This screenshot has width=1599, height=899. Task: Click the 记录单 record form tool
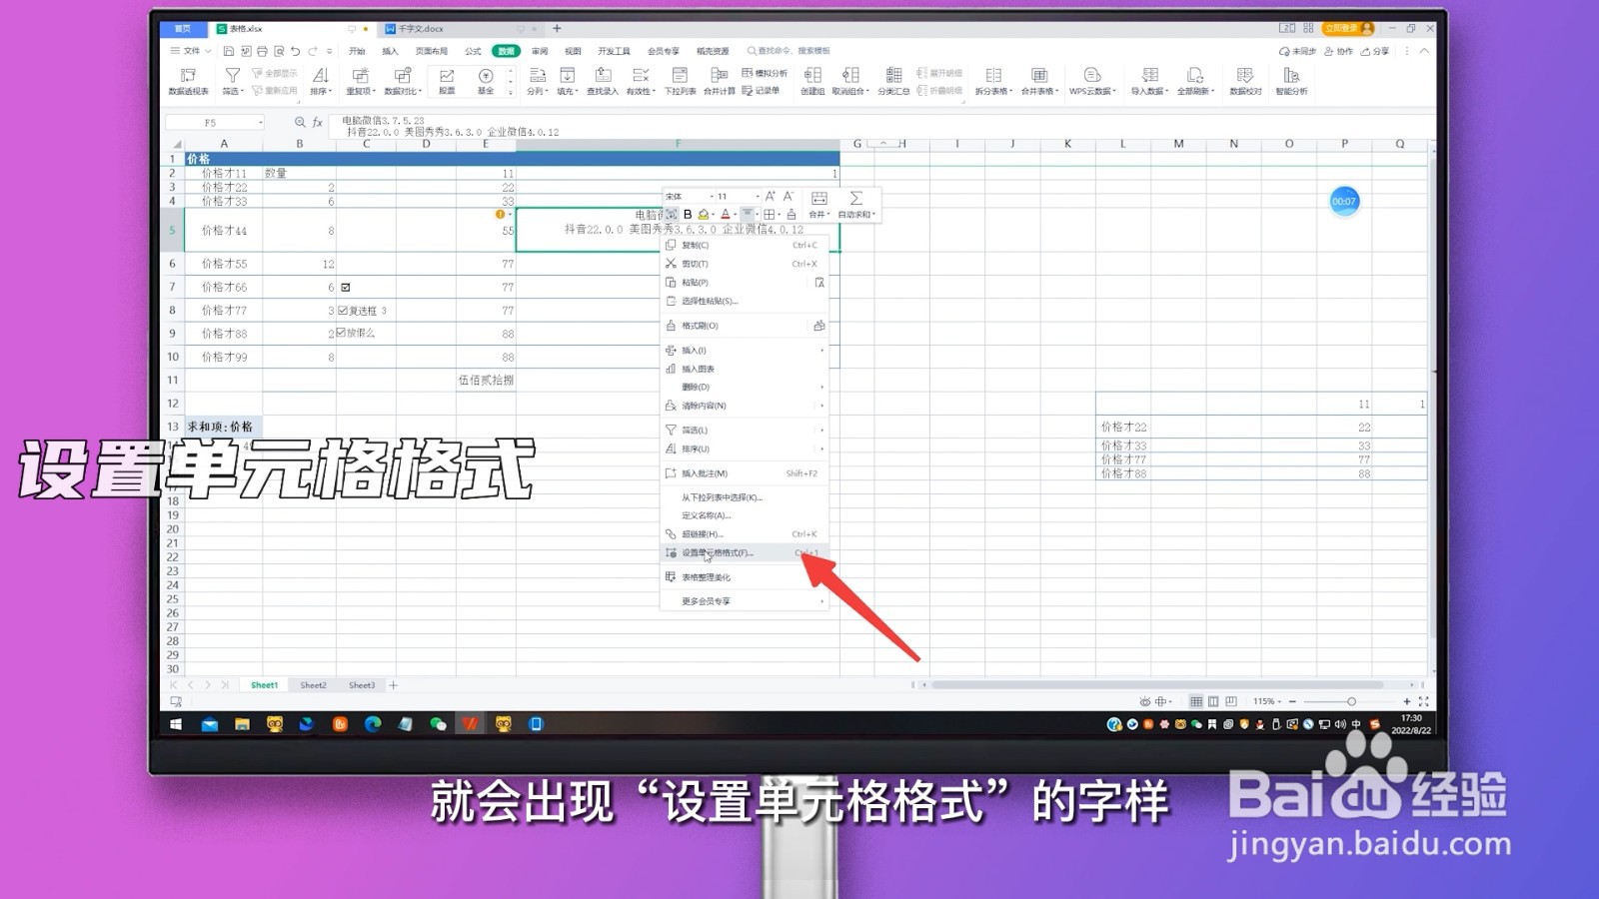(761, 90)
